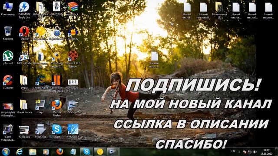The height and width of the screenshot is (156, 278).
Task: Launch MPC-HC x64 media player
Action: coord(24,58)
